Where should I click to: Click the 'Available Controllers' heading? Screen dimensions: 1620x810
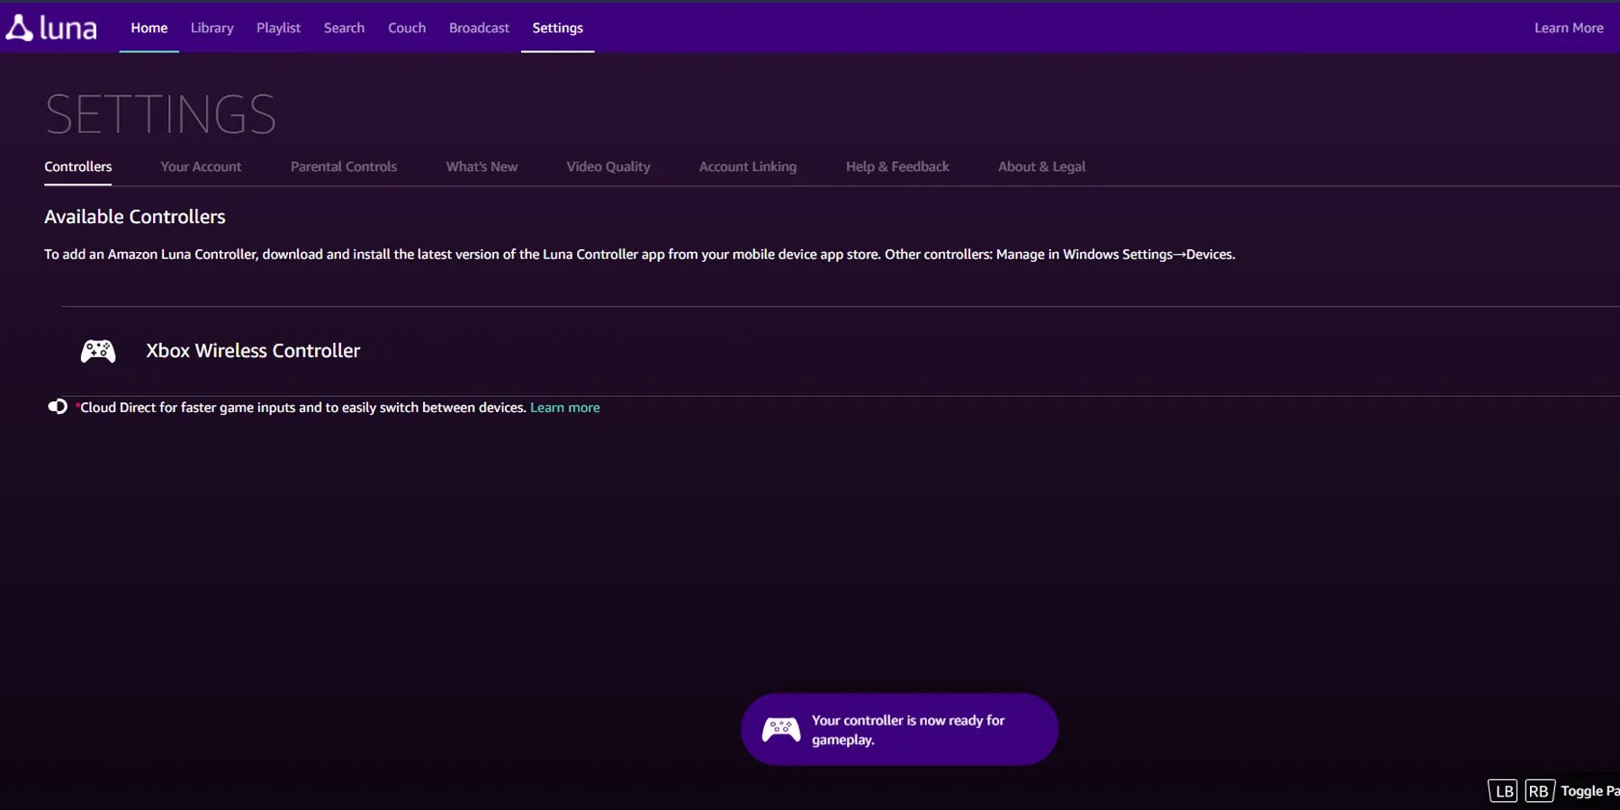pyautogui.click(x=135, y=217)
